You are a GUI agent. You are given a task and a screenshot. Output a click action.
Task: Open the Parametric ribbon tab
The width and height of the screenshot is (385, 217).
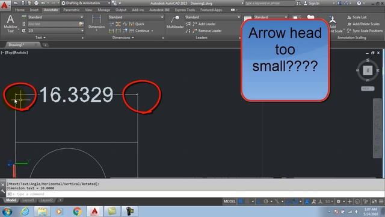pos(71,10)
